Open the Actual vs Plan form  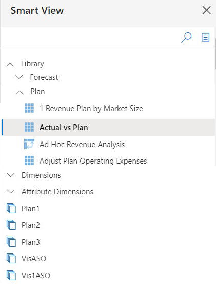click(x=64, y=127)
